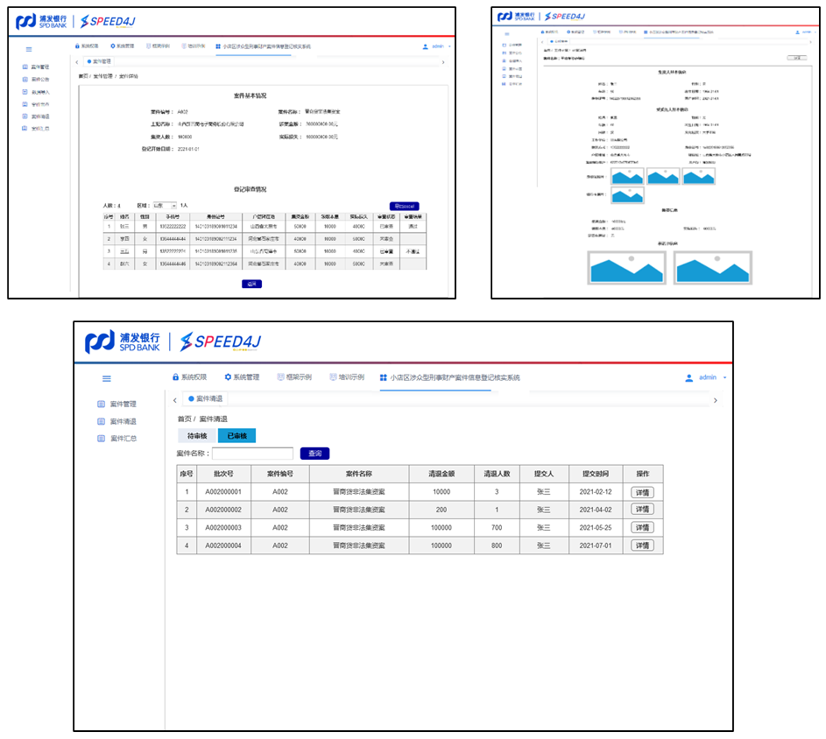Open the first small image thumbnail in the top-right window

627,176
